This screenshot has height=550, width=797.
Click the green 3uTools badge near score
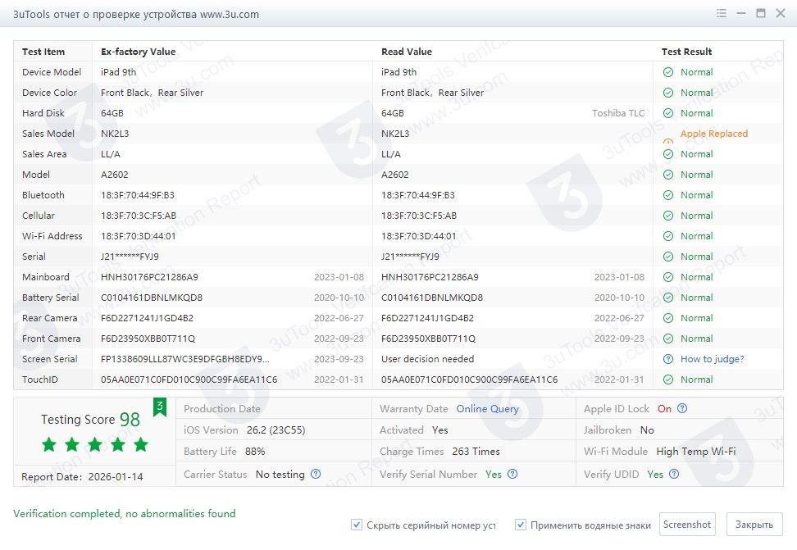tap(160, 407)
